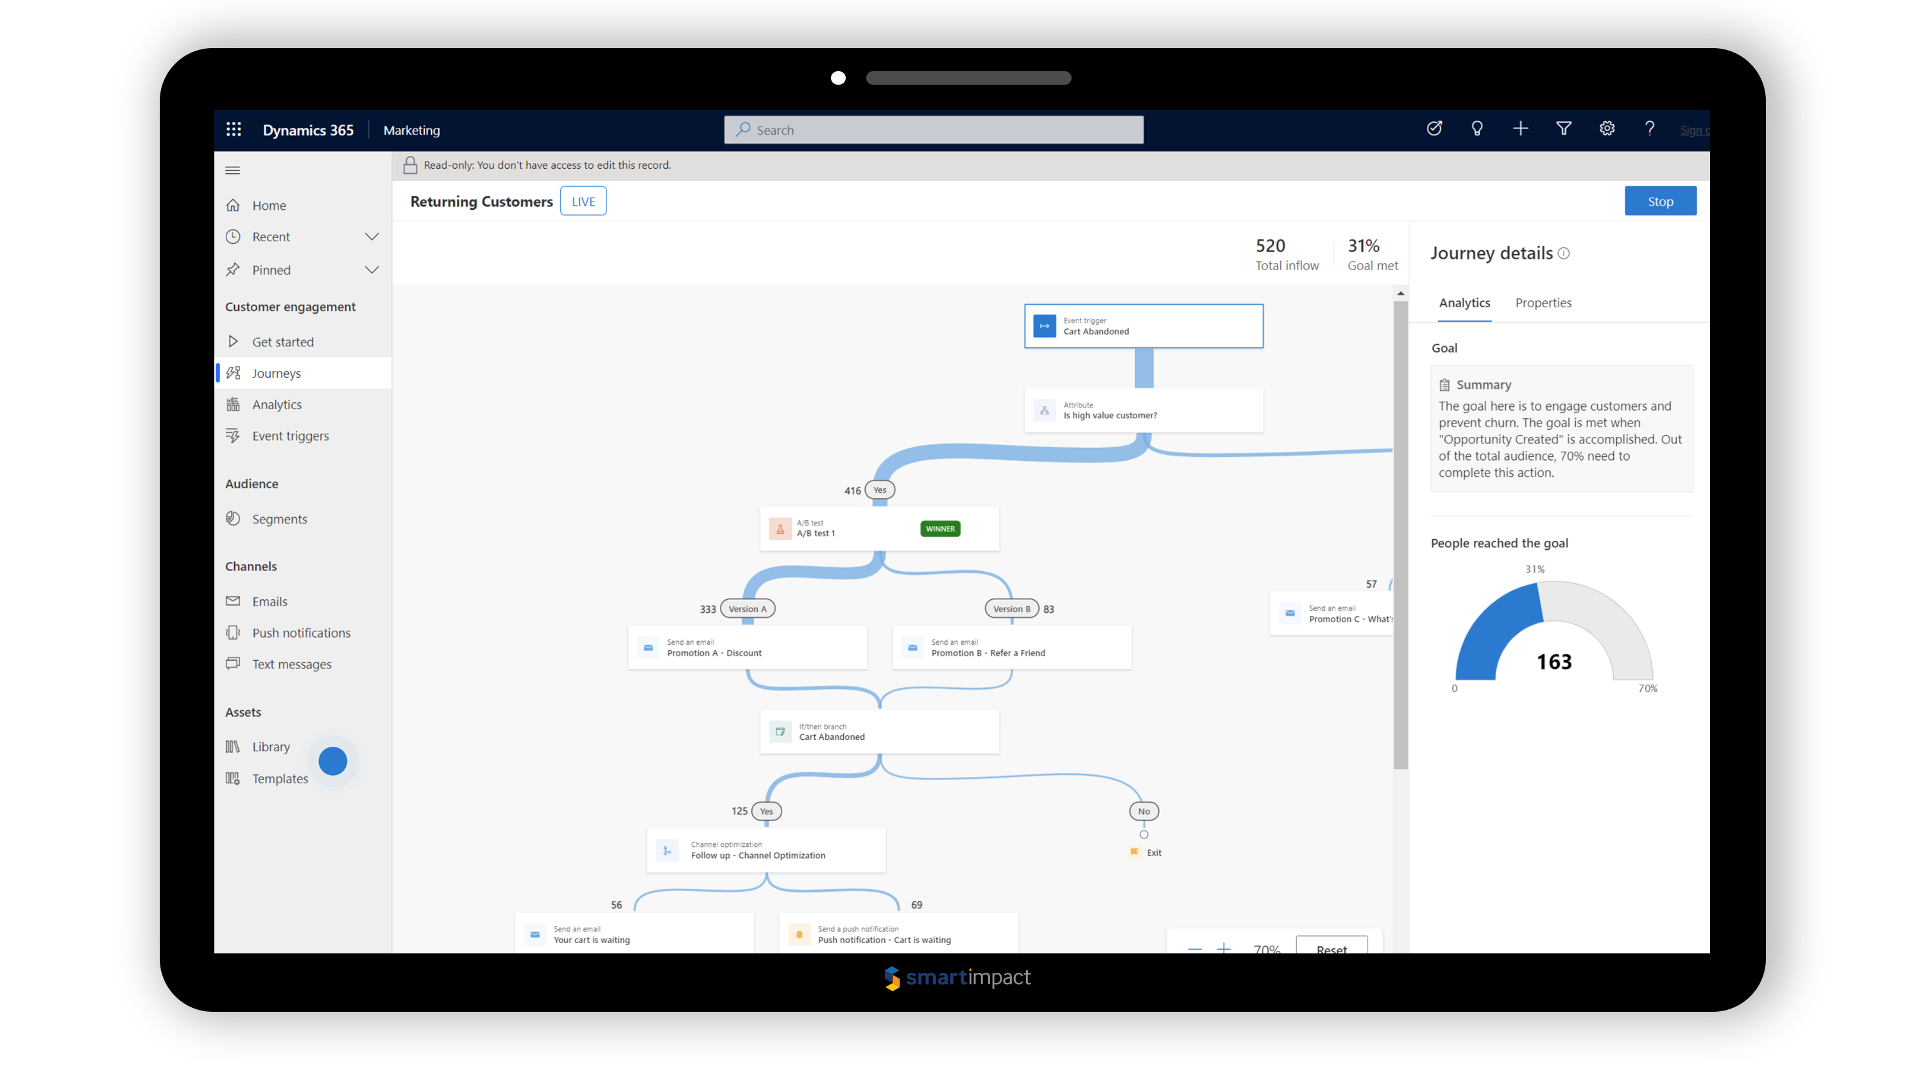This screenshot has width=1925, height=1083.
Task: Open Event triggers in the sidebar
Action: (x=290, y=436)
